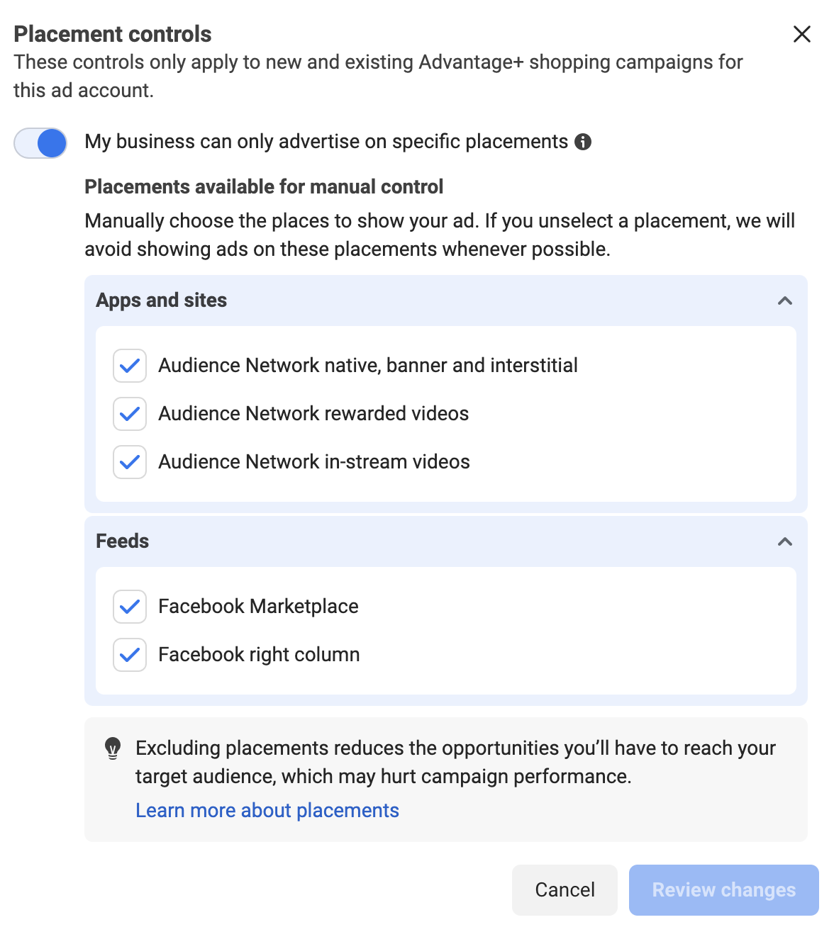
Task: Collapse the Apps and sites section chevron
Action: [785, 300]
